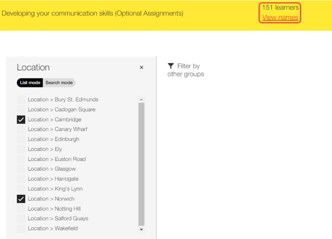Tick the Salford Quays checkbox

(x=21, y=219)
